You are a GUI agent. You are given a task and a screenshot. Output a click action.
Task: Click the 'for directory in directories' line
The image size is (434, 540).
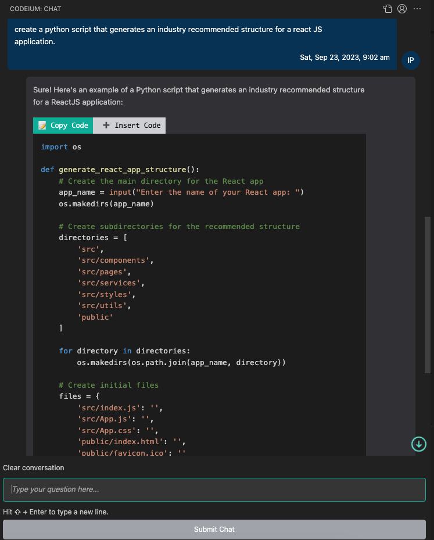[x=124, y=351]
